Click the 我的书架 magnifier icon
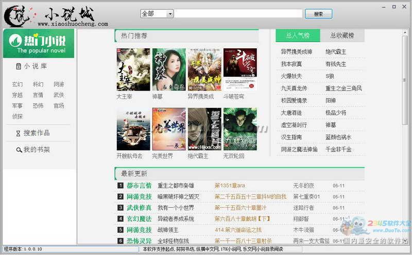 (x=19, y=150)
